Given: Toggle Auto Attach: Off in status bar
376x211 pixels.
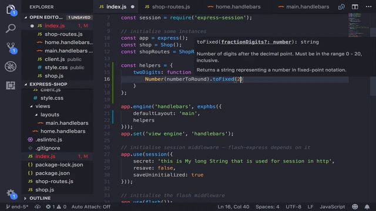Looking at the screenshot, I should (x=91, y=207).
